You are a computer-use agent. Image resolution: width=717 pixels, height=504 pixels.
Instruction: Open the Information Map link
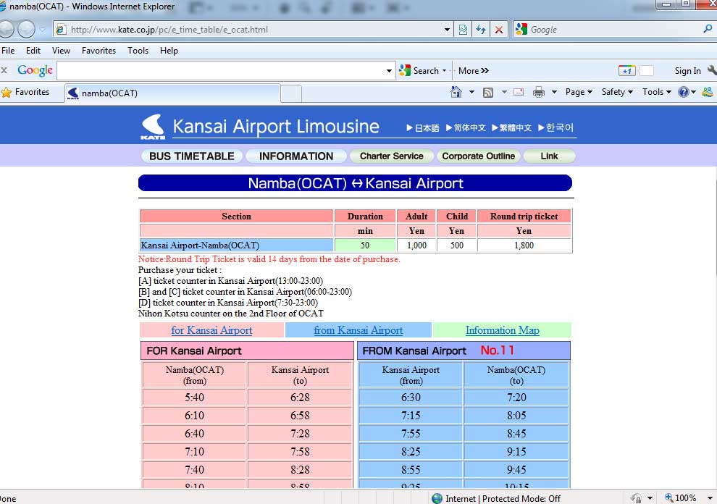coord(502,330)
